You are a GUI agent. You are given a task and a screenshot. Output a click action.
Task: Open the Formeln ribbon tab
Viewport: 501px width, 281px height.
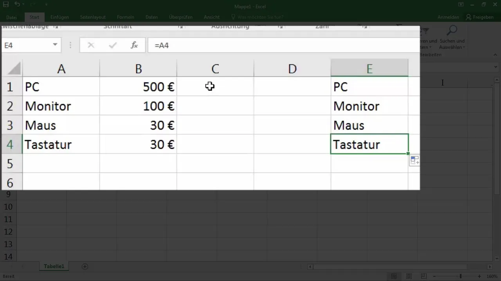(x=125, y=17)
